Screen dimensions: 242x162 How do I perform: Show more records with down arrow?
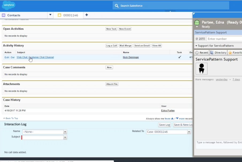(x=177, y=119)
